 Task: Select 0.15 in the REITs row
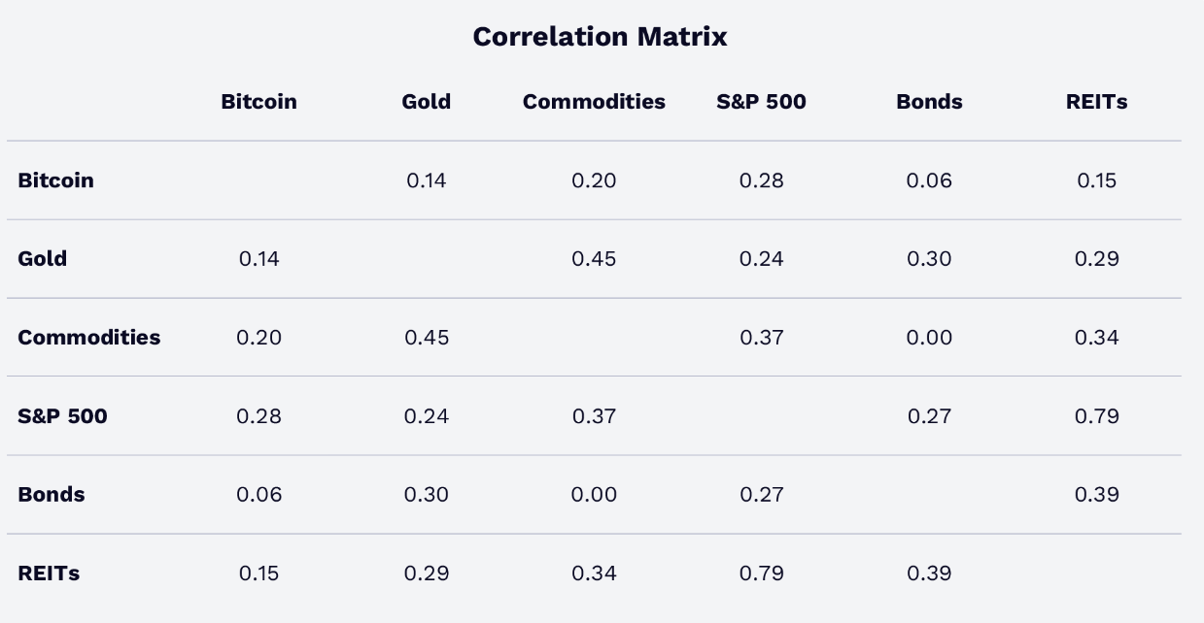coord(258,574)
